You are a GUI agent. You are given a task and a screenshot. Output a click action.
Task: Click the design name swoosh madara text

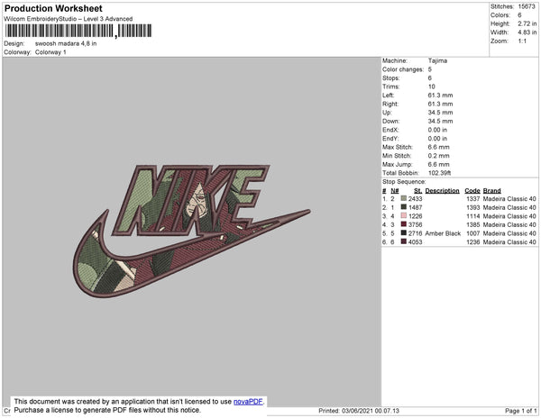66,43
